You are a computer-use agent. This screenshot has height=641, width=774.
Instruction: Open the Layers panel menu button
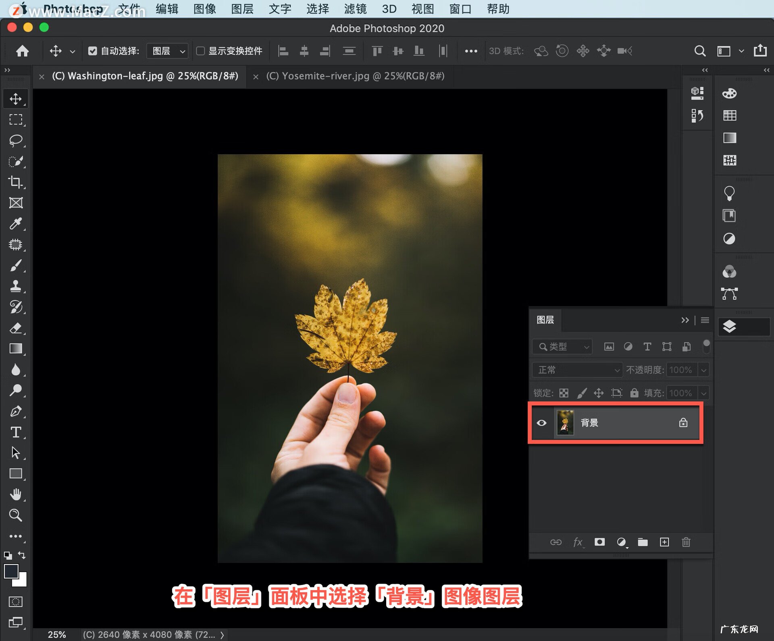[705, 320]
